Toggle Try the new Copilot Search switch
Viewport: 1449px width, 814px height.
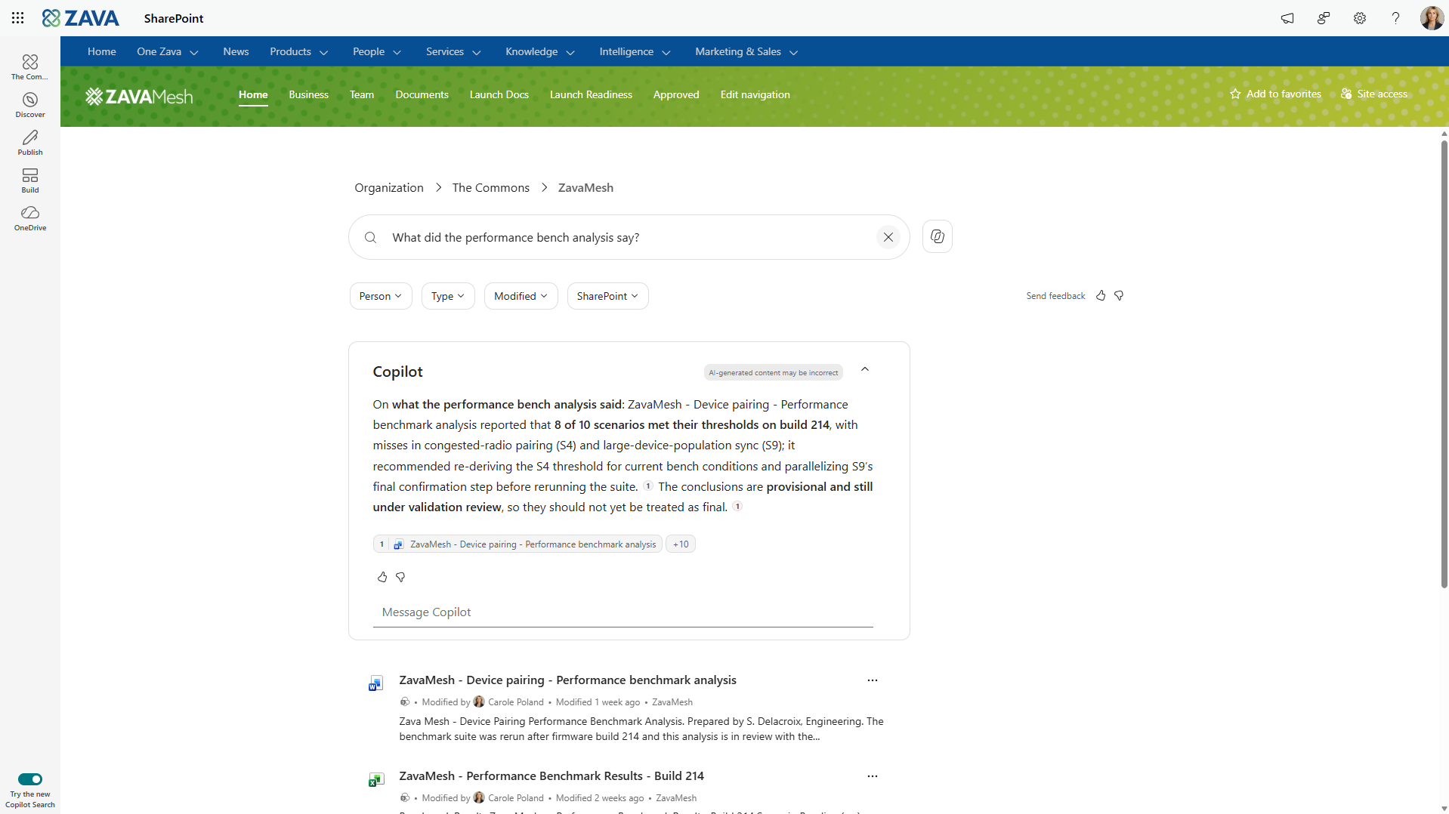point(30,779)
